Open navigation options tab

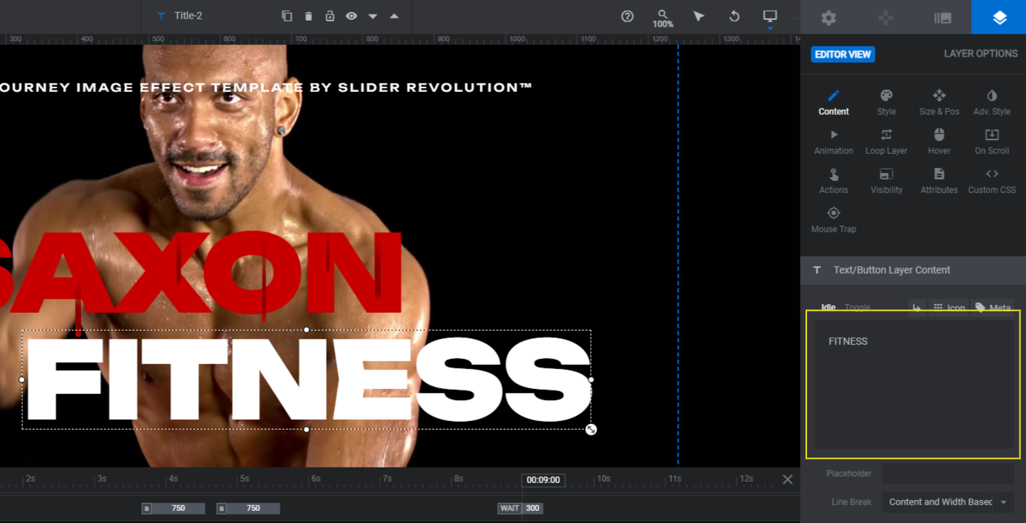885,18
